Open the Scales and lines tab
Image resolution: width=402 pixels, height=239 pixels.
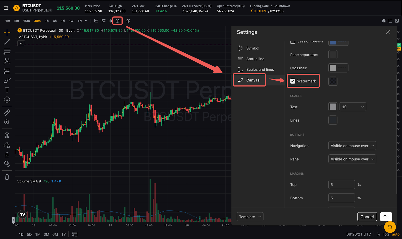pyautogui.click(x=260, y=70)
